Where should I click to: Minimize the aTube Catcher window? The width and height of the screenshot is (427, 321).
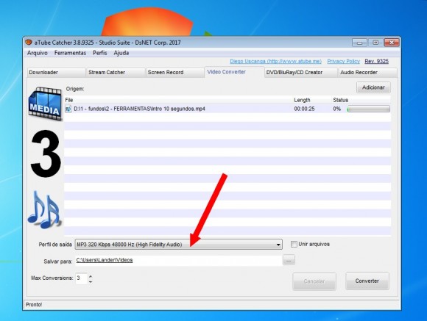[359, 43]
